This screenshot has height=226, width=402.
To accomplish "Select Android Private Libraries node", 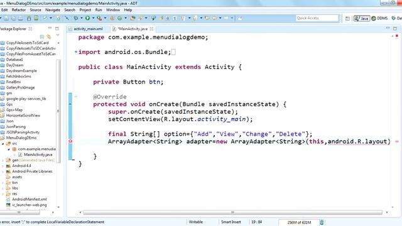I will click(32, 171).
